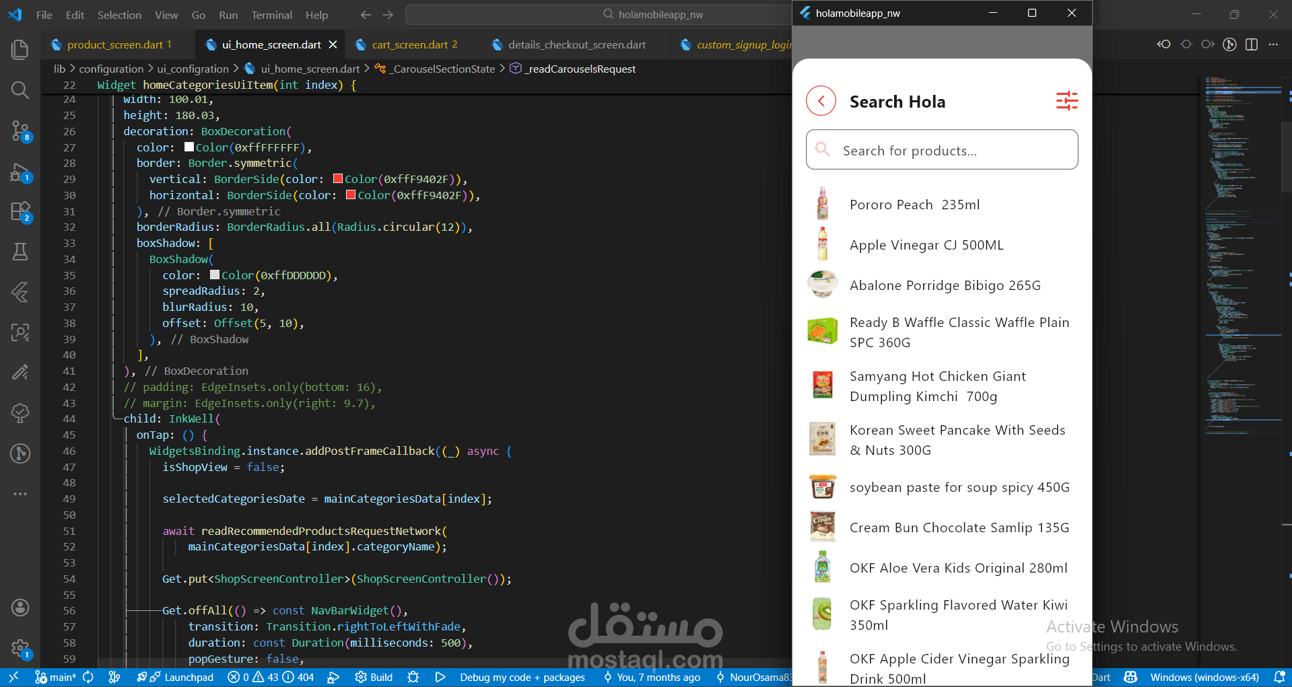Click the Build button in the status bar
Image resolution: width=1292 pixels, height=687 pixels.
374,677
